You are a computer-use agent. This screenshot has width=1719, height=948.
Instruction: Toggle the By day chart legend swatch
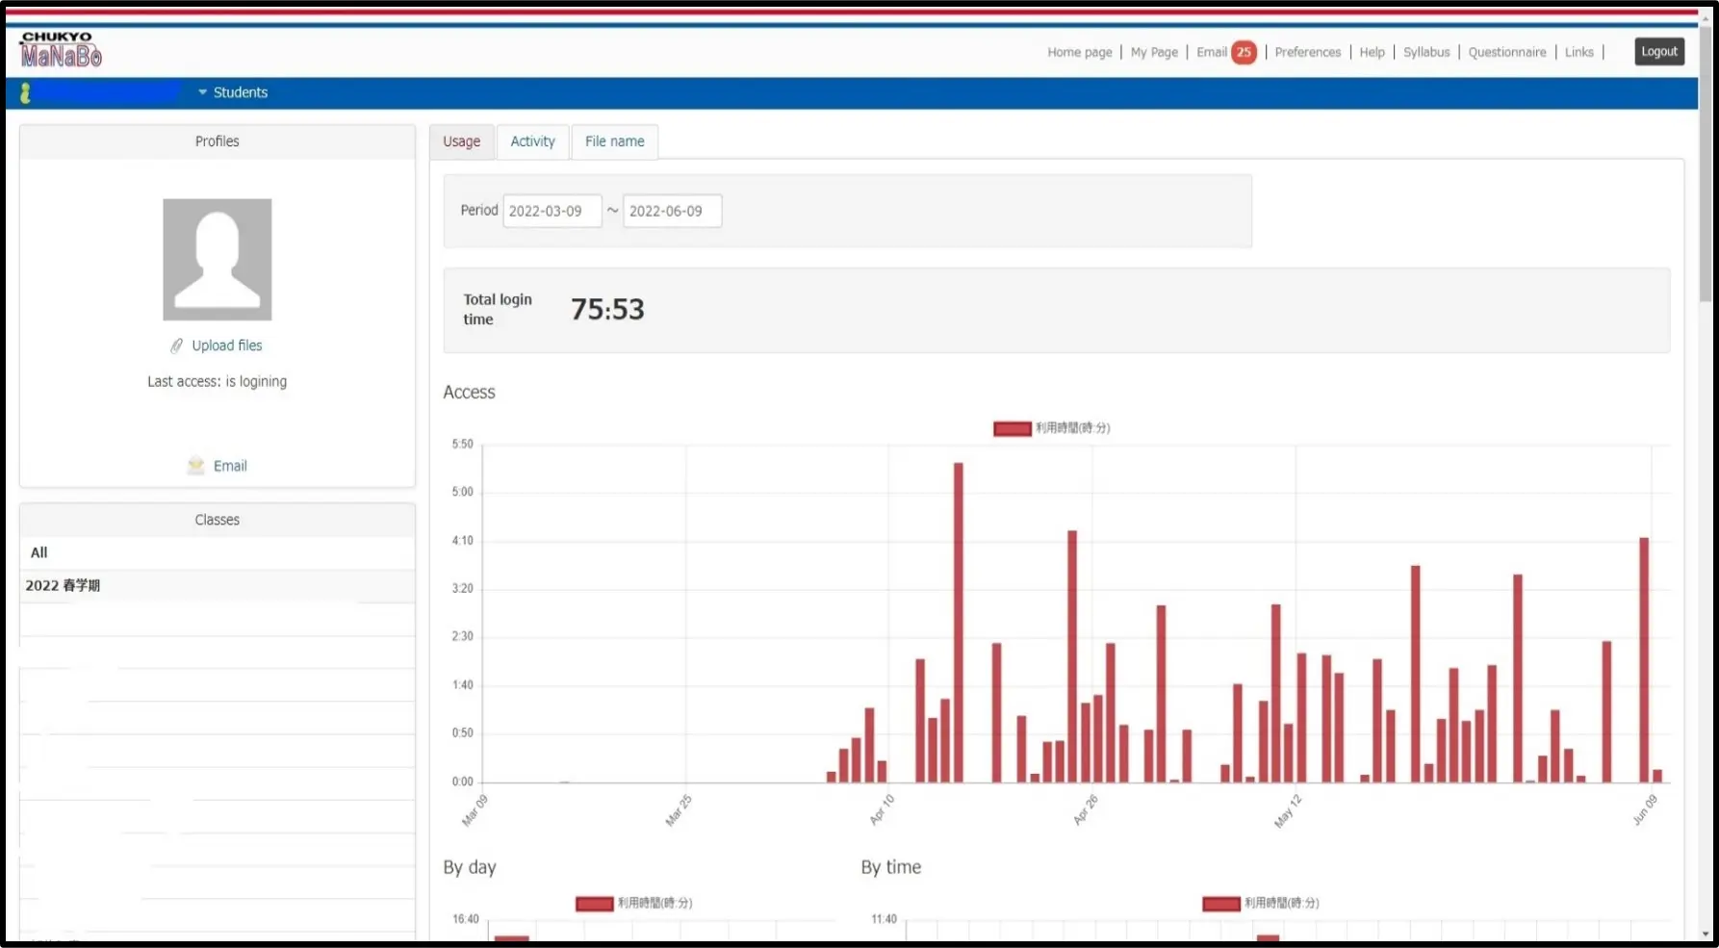click(x=594, y=904)
